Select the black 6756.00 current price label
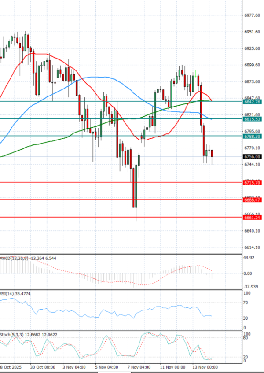The height and width of the screenshot is (373, 264). pos(252,156)
